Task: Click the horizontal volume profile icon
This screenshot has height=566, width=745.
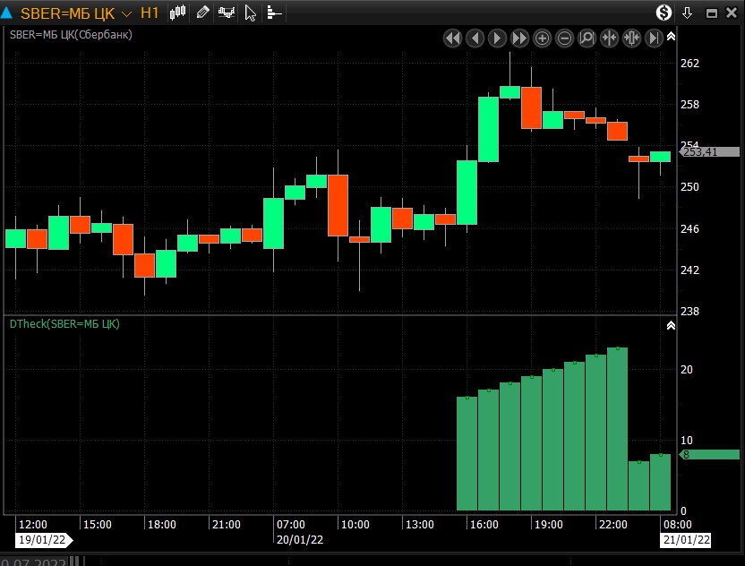Action: (274, 13)
